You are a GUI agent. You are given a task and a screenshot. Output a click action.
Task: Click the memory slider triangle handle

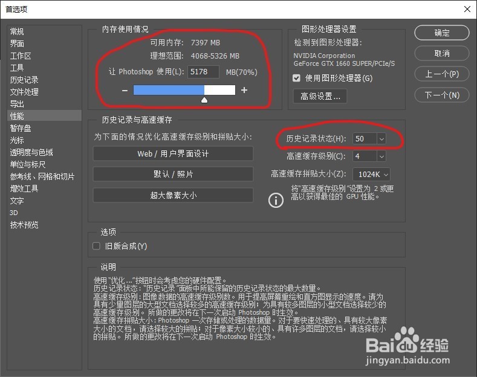click(x=204, y=100)
